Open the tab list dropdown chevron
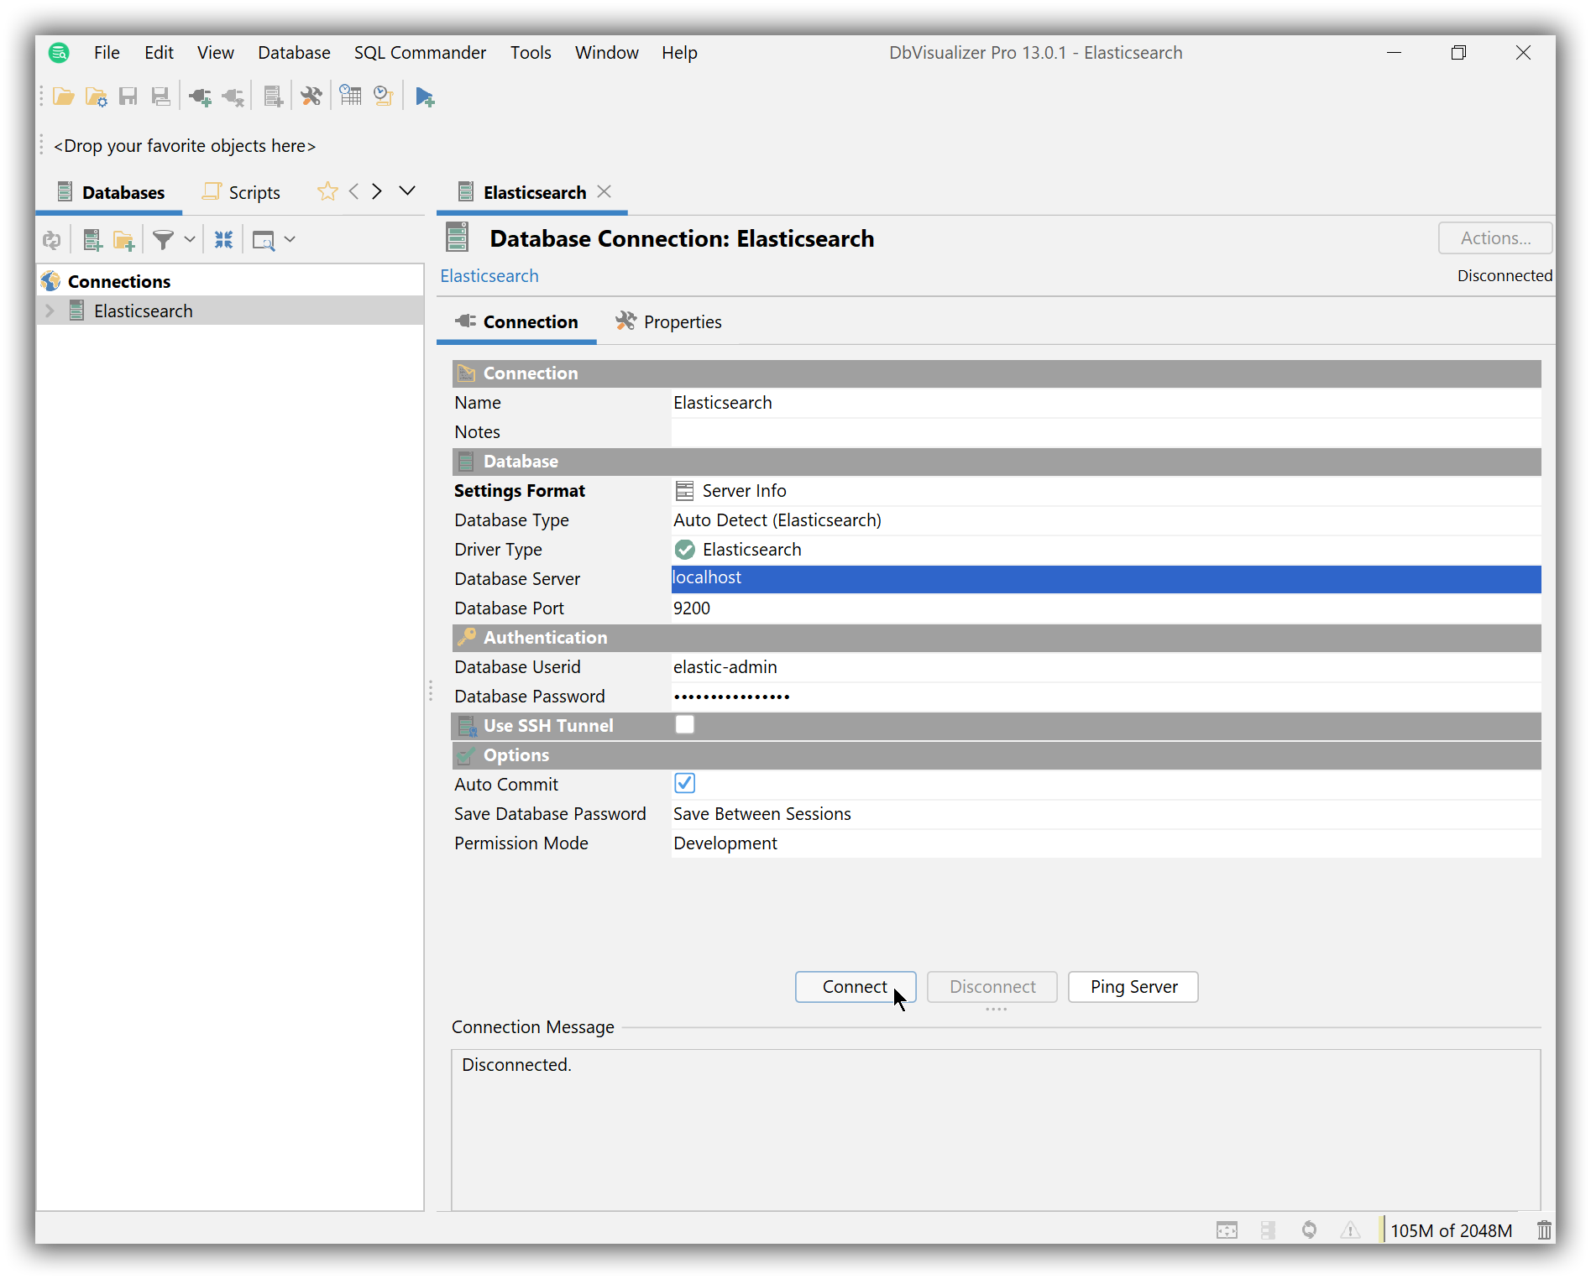Image resolution: width=1591 pixels, height=1279 pixels. 407,191
